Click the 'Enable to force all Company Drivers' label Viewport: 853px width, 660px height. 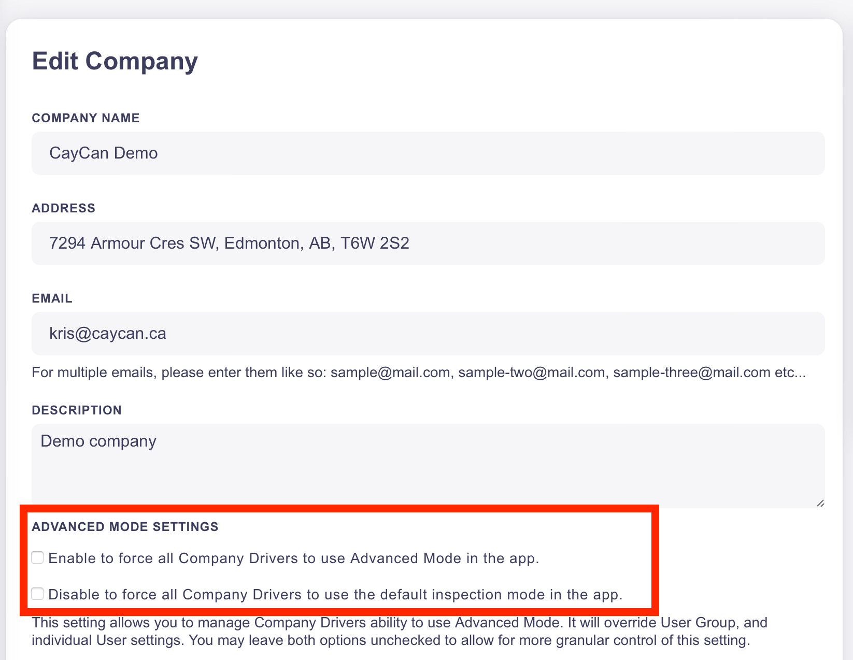pyautogui.click(x=294, y=558)
